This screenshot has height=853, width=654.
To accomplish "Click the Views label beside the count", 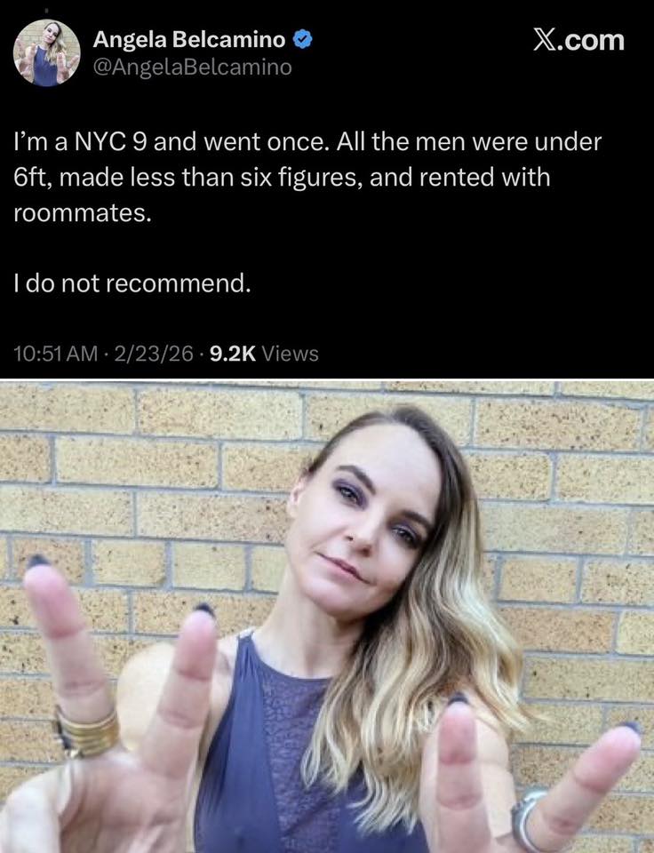I will 290,354.
